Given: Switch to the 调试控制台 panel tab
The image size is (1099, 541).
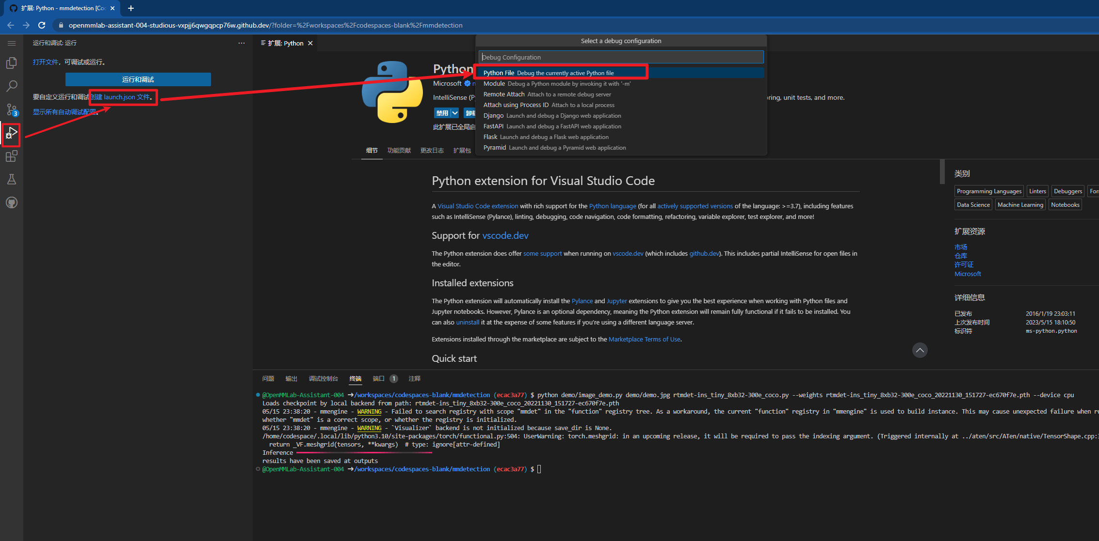Looking at the screenshot, I should pyautogui.click(x=323, y=379).
